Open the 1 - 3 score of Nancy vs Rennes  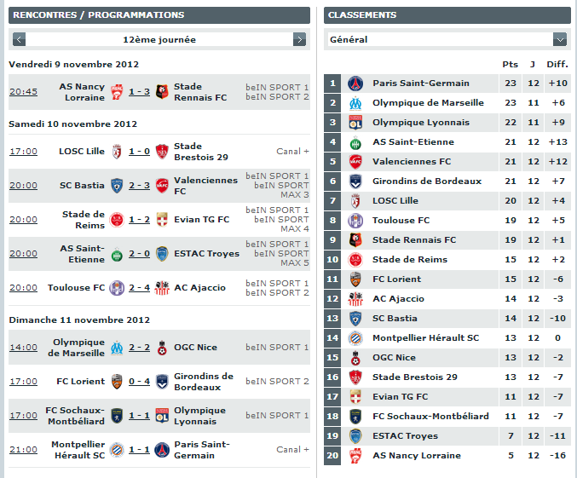tap(139, 92)
